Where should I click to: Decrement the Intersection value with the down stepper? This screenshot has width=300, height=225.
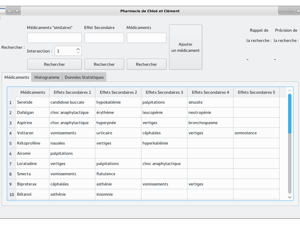click(x=78, y=53)
